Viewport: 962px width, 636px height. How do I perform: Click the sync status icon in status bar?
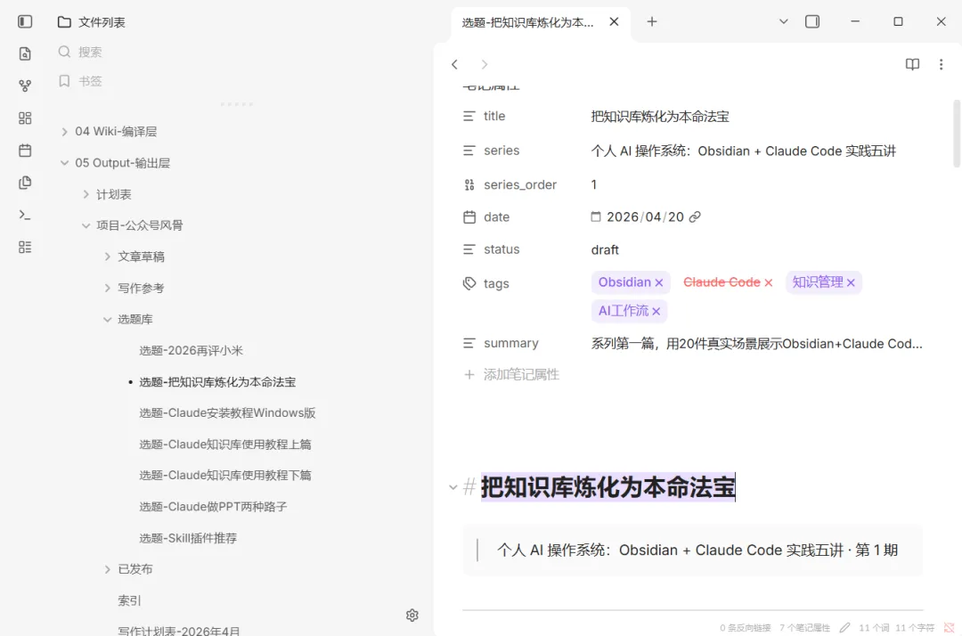950,627
